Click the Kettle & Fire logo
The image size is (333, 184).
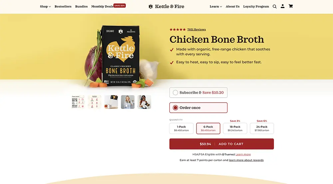(166, 6)
